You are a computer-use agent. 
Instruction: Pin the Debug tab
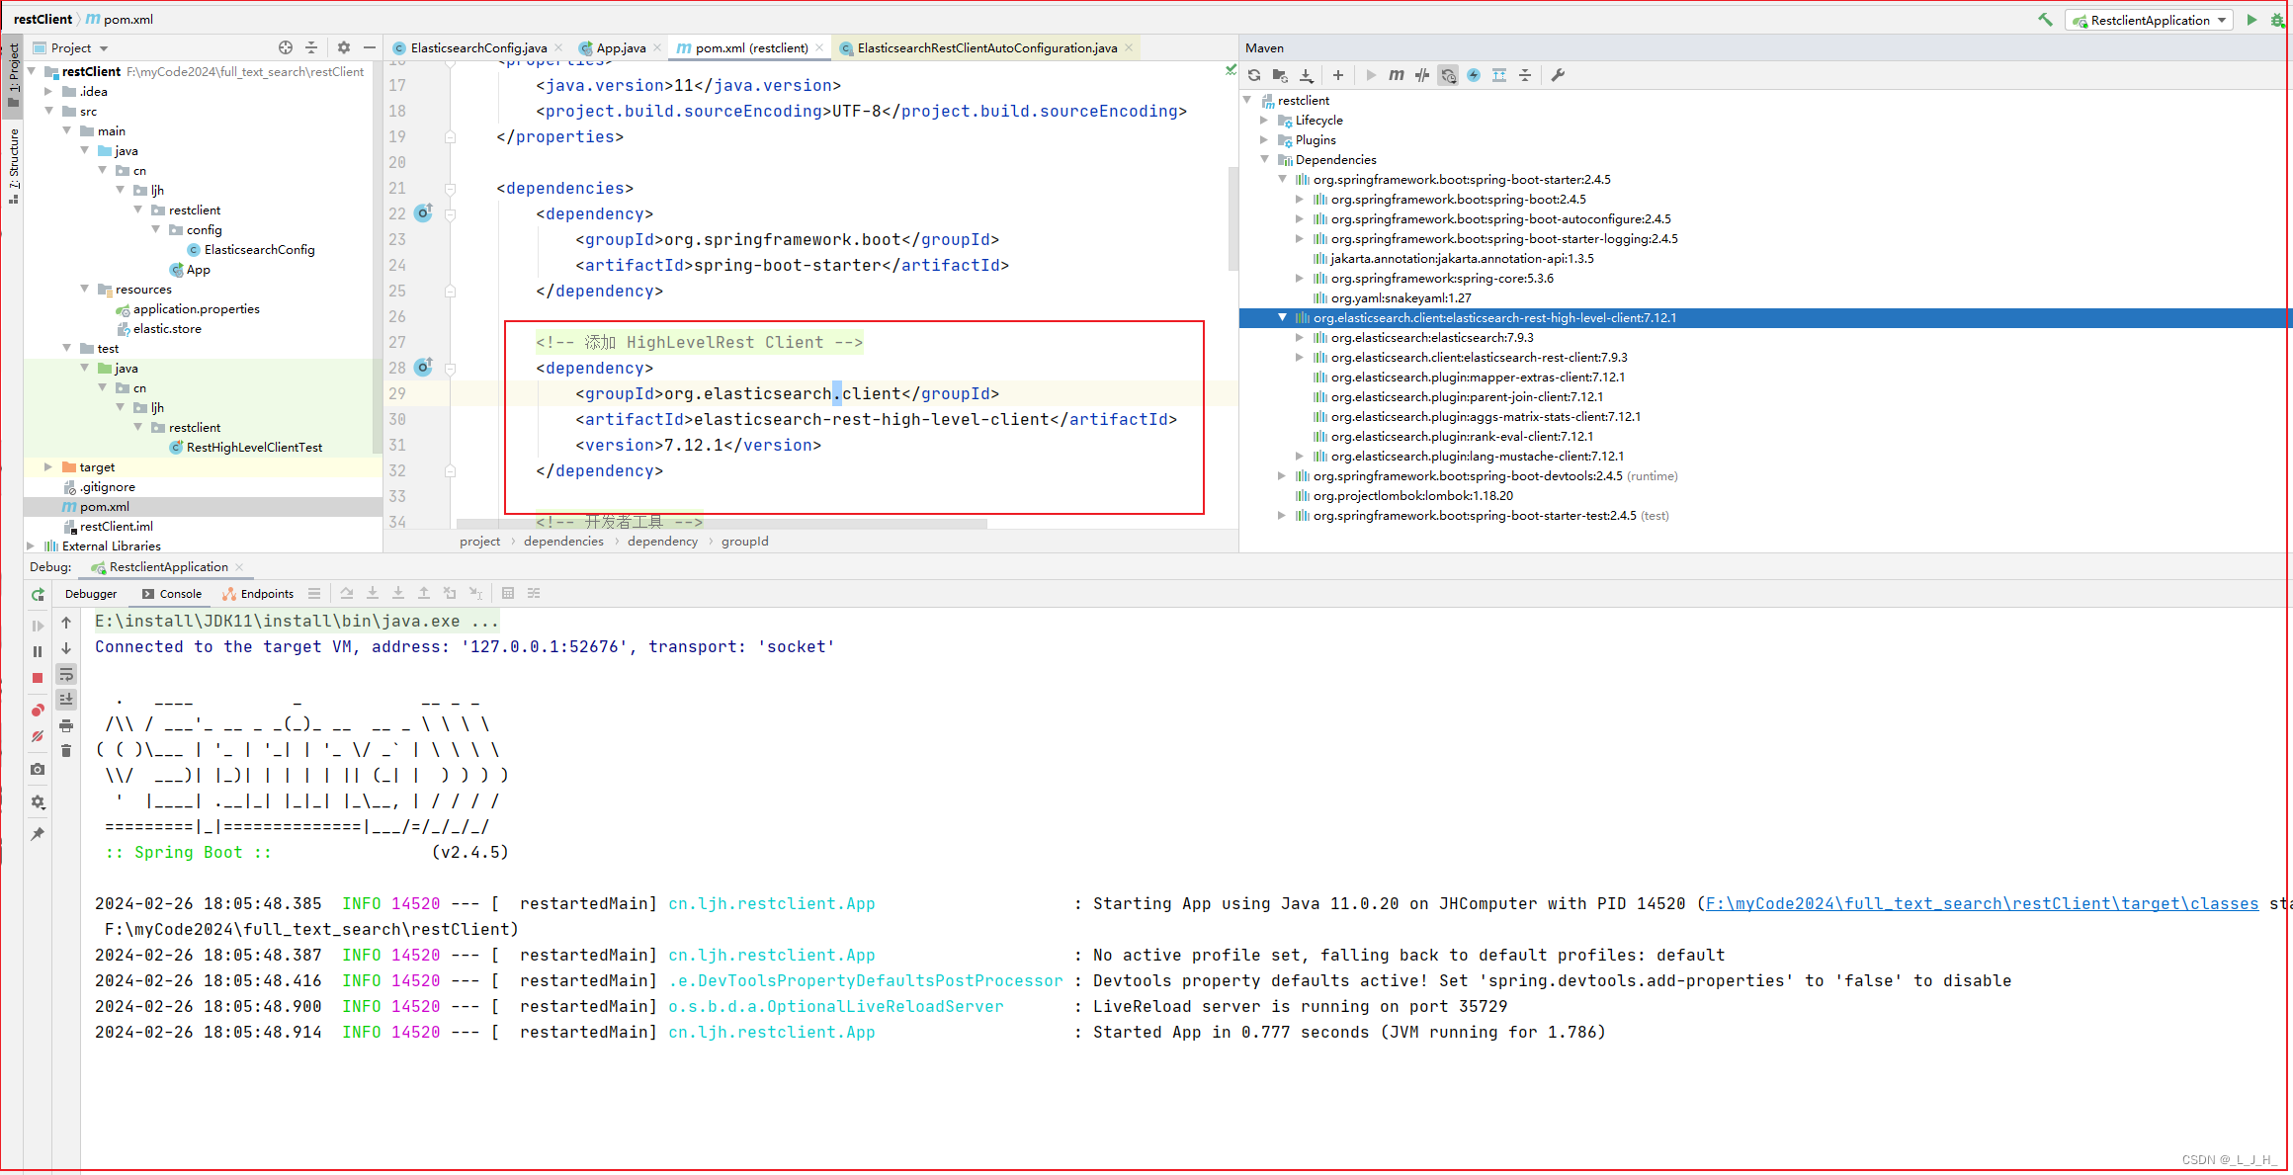38,834
